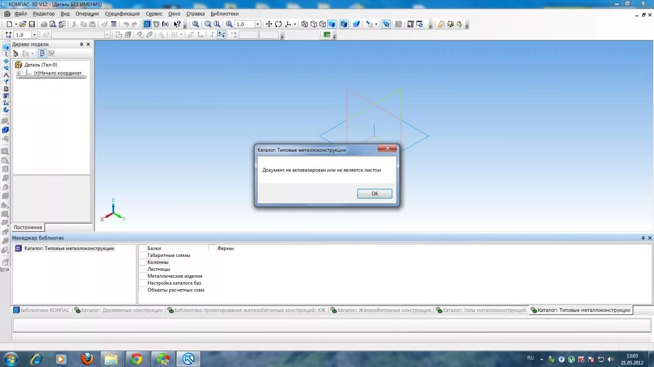Click the volume icon in system tray
The height and width of the screenshot is (367, 654).
pos(610,360)
